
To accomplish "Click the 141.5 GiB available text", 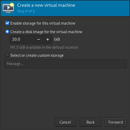I will [x=44, y=47].
